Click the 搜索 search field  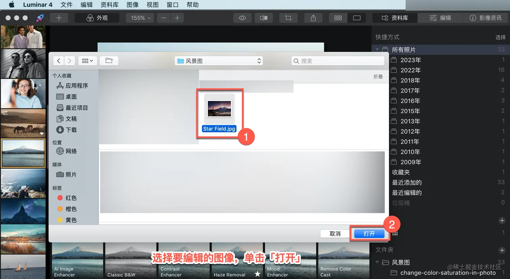[338, 61]
